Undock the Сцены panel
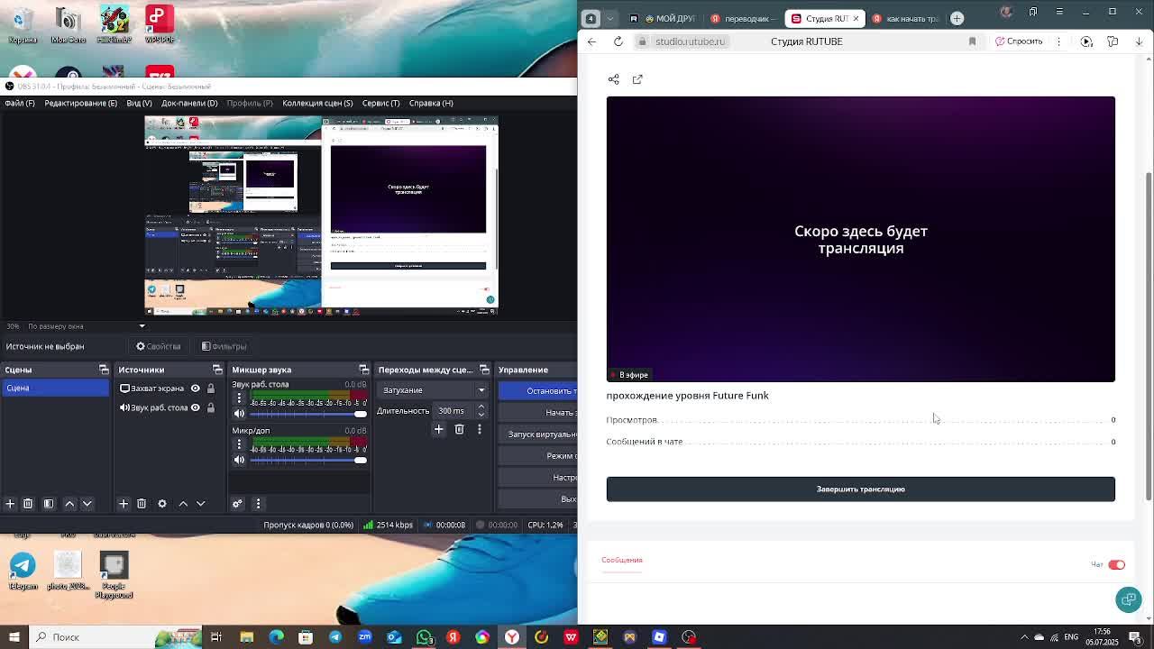1154x649 pixels. coord(104,370)
